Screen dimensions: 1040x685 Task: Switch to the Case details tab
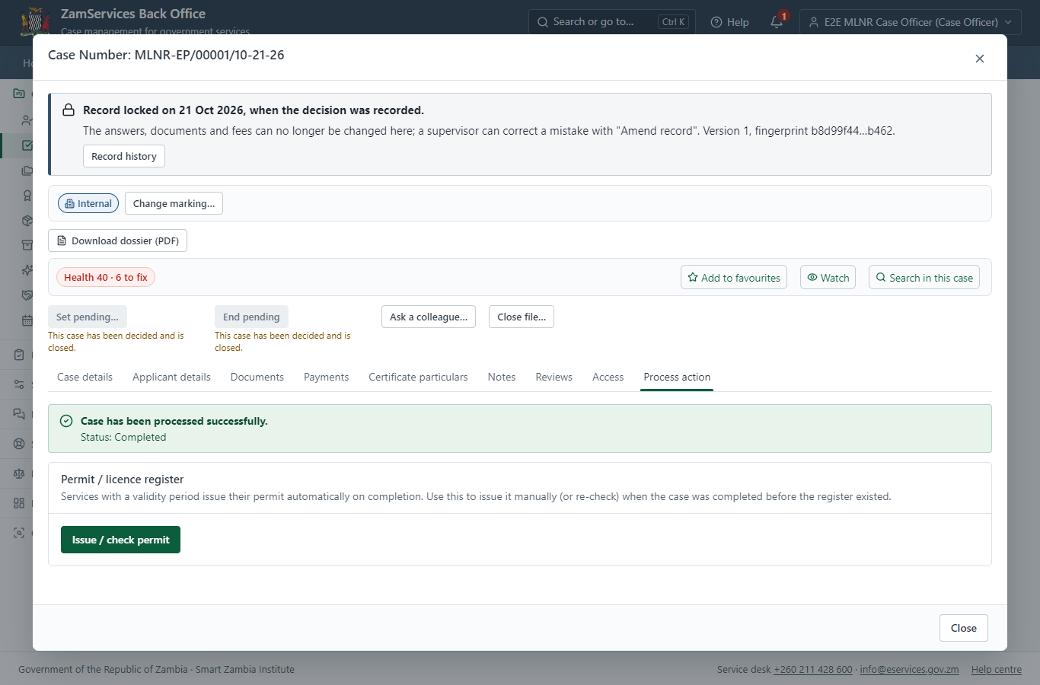click(x=85, y=377)
